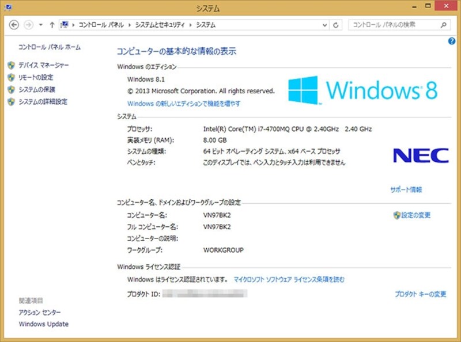Screen dimensions: 461x342
Task: Click the shield icon beside システムの保護
Action: pyautogui.click(x=11, y=89)
